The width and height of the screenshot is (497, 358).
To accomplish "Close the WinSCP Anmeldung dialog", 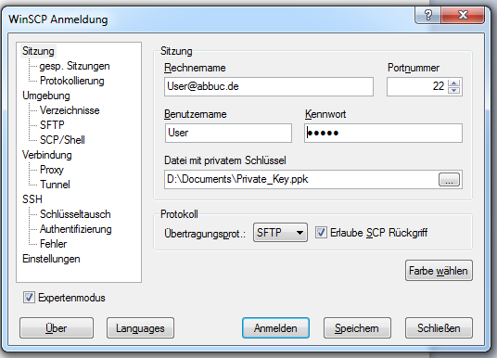I will click(463, 15).
